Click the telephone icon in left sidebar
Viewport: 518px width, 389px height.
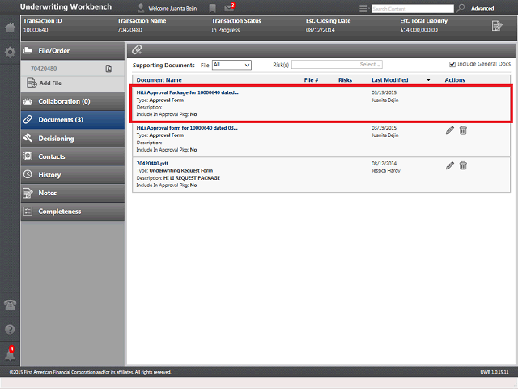(x=10, y=305)
